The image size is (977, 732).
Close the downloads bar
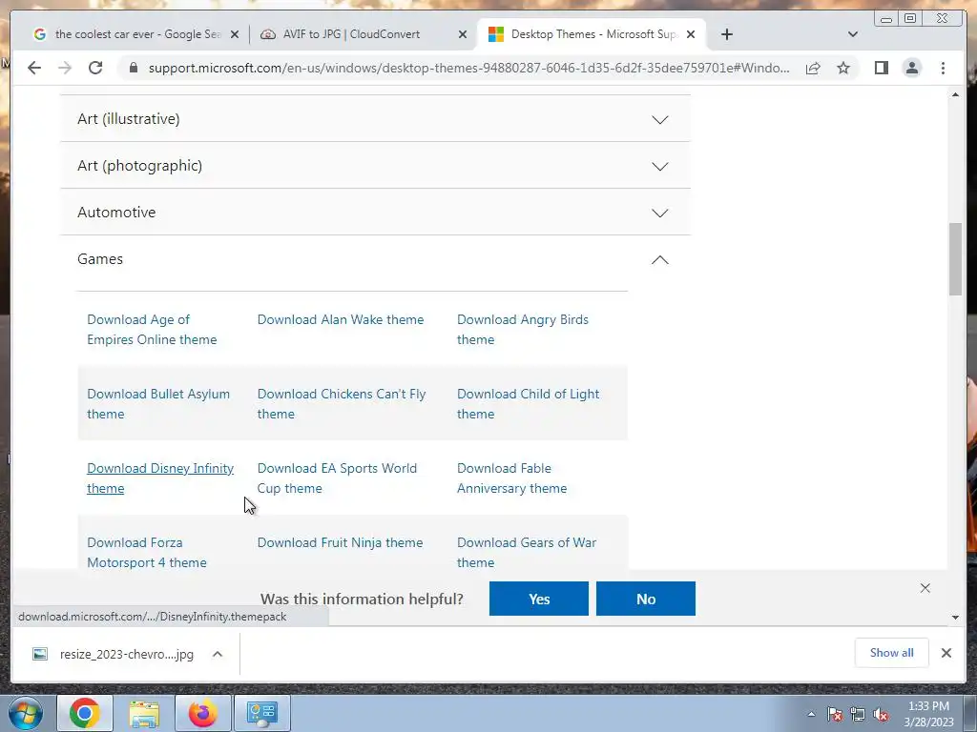point(946,653)
